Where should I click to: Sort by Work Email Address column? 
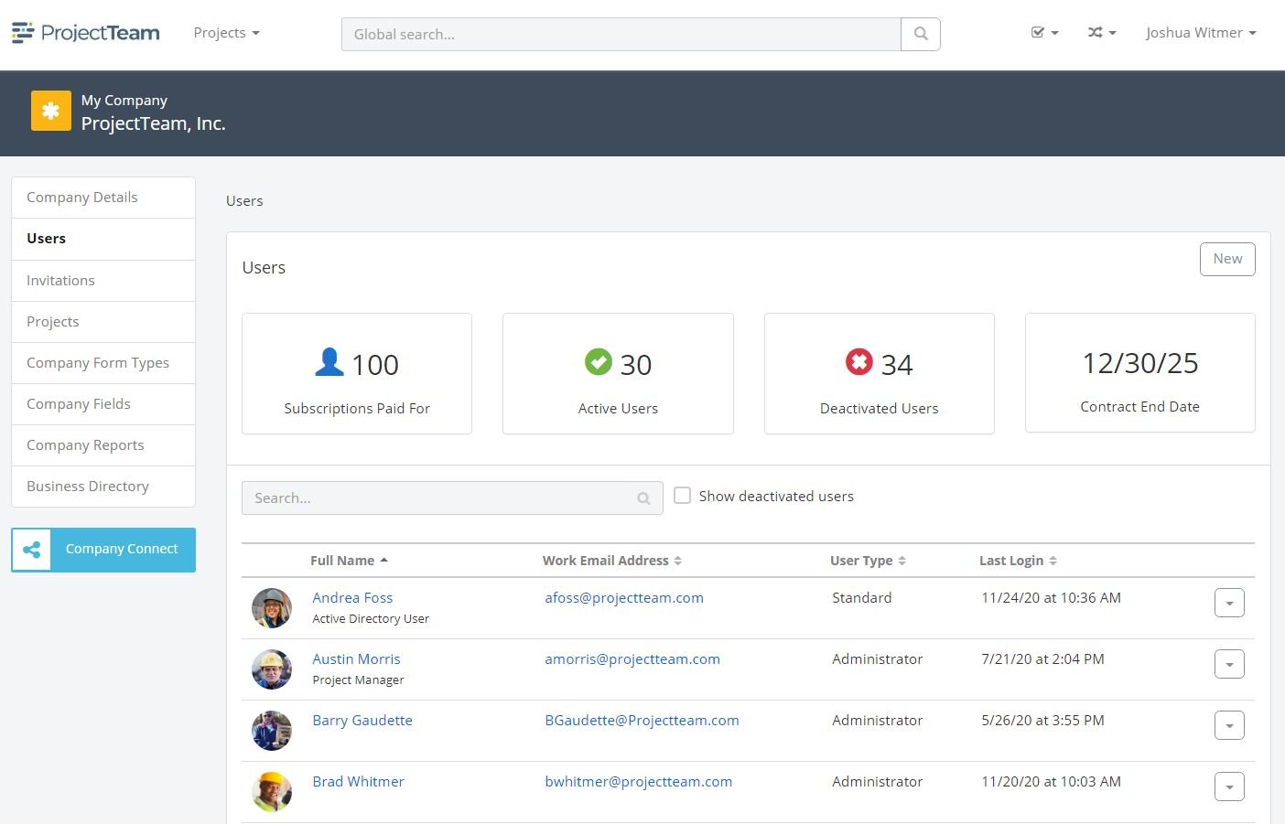pyautogui.click(x=611, y=561)
